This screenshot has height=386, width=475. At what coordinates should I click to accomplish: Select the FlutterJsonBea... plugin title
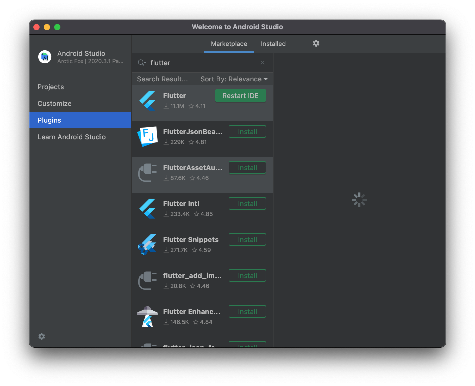pyautogui.click(x=193, y=132)
